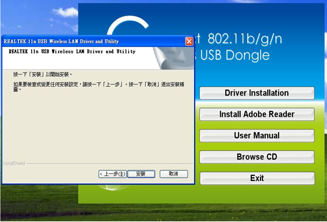Open Install Adobe Reader option

click(x=256, y=114)
